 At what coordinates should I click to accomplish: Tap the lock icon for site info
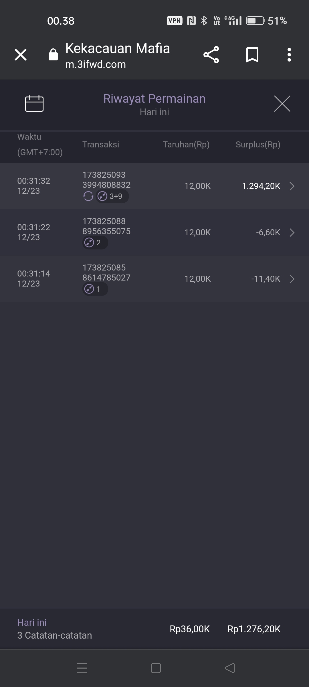[53, 54]
